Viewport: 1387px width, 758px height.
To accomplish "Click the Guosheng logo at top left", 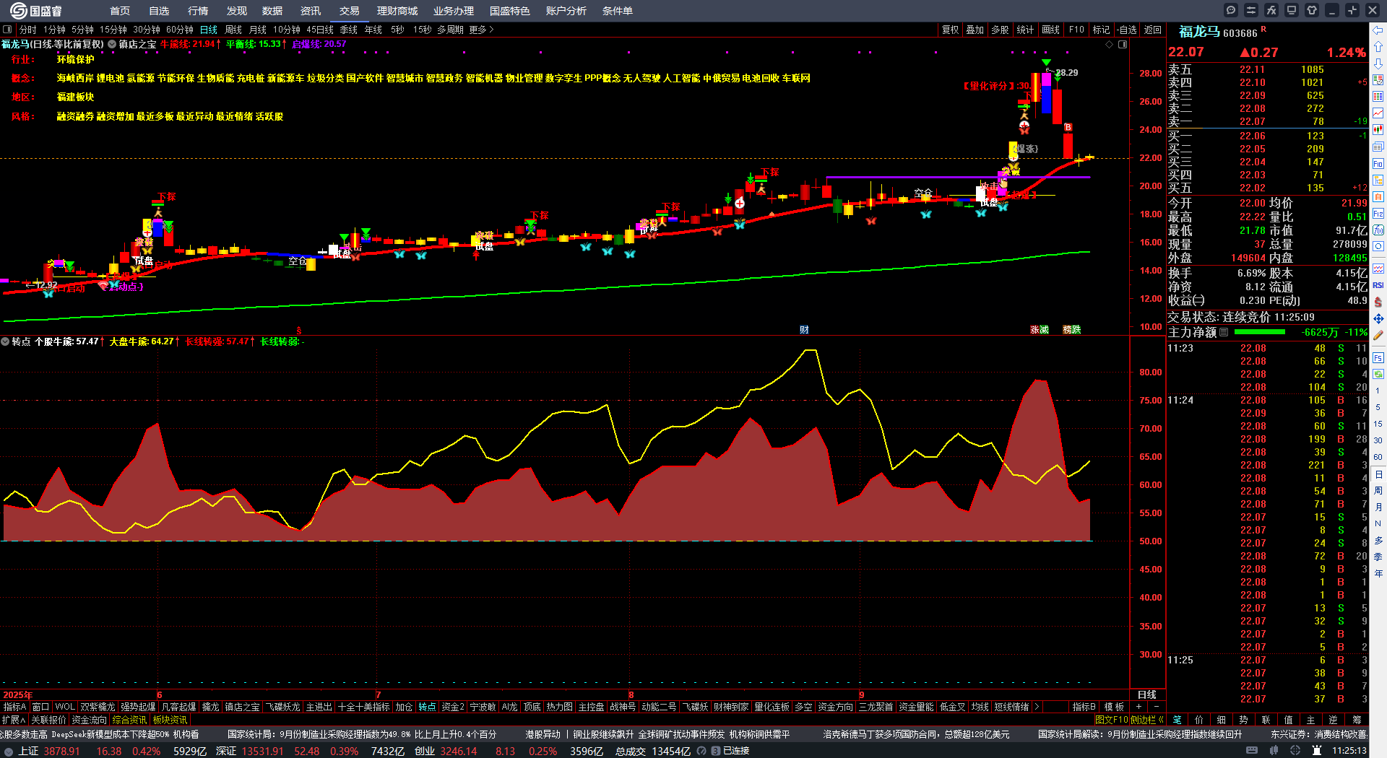I will [x=36, y=11].
